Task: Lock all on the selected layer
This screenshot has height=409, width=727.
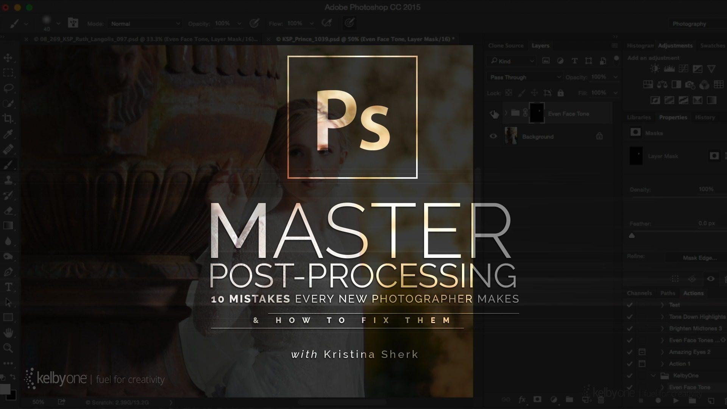Action: pos(561,93)
